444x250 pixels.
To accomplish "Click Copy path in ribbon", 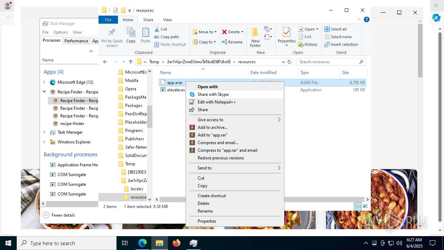I will (166, 37).
